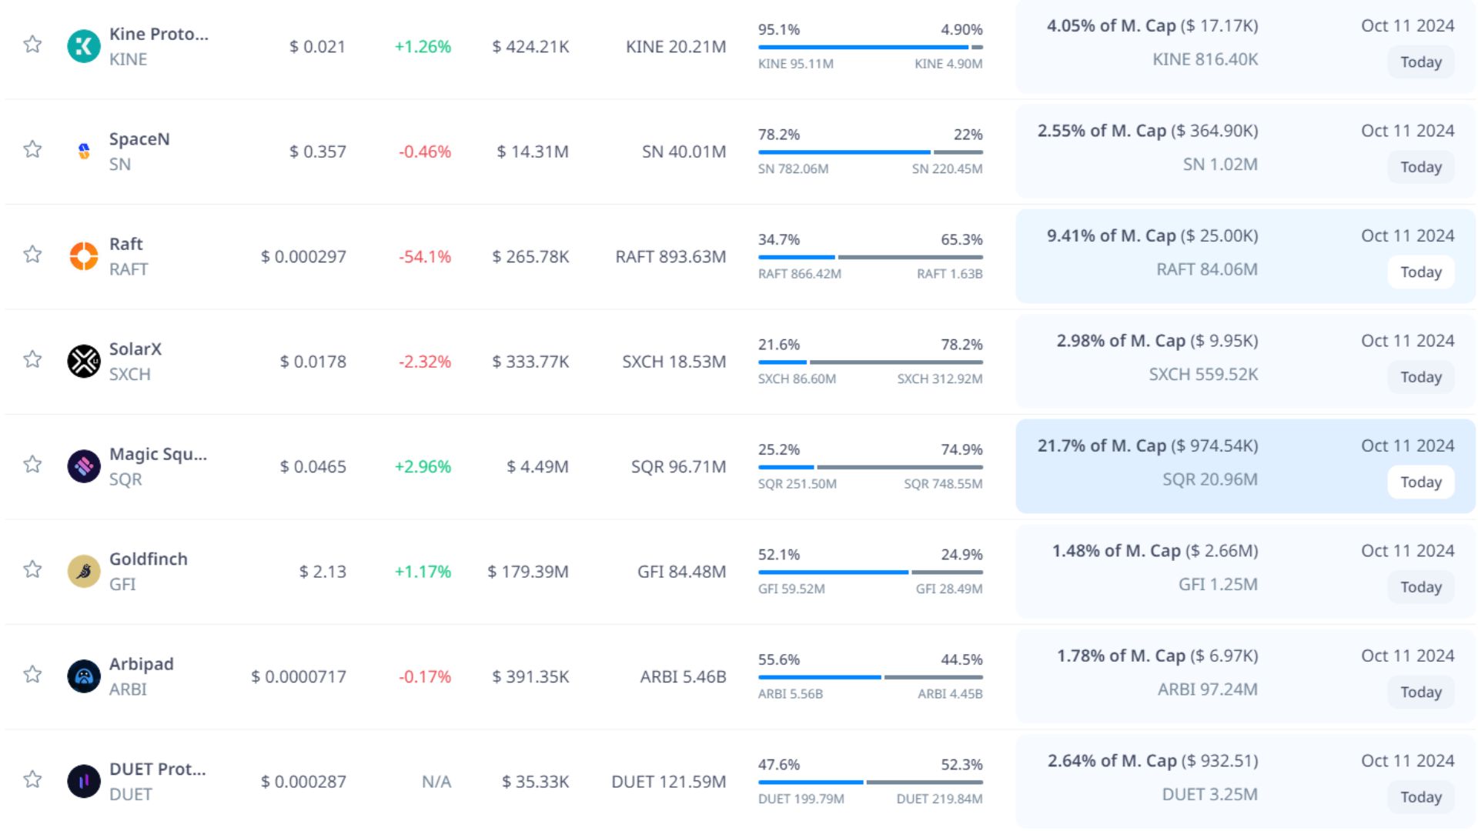This screenshot has height=831, width=1478.
Task: Star Kine Protocol as favorite
Action: (x=32, y=44)
